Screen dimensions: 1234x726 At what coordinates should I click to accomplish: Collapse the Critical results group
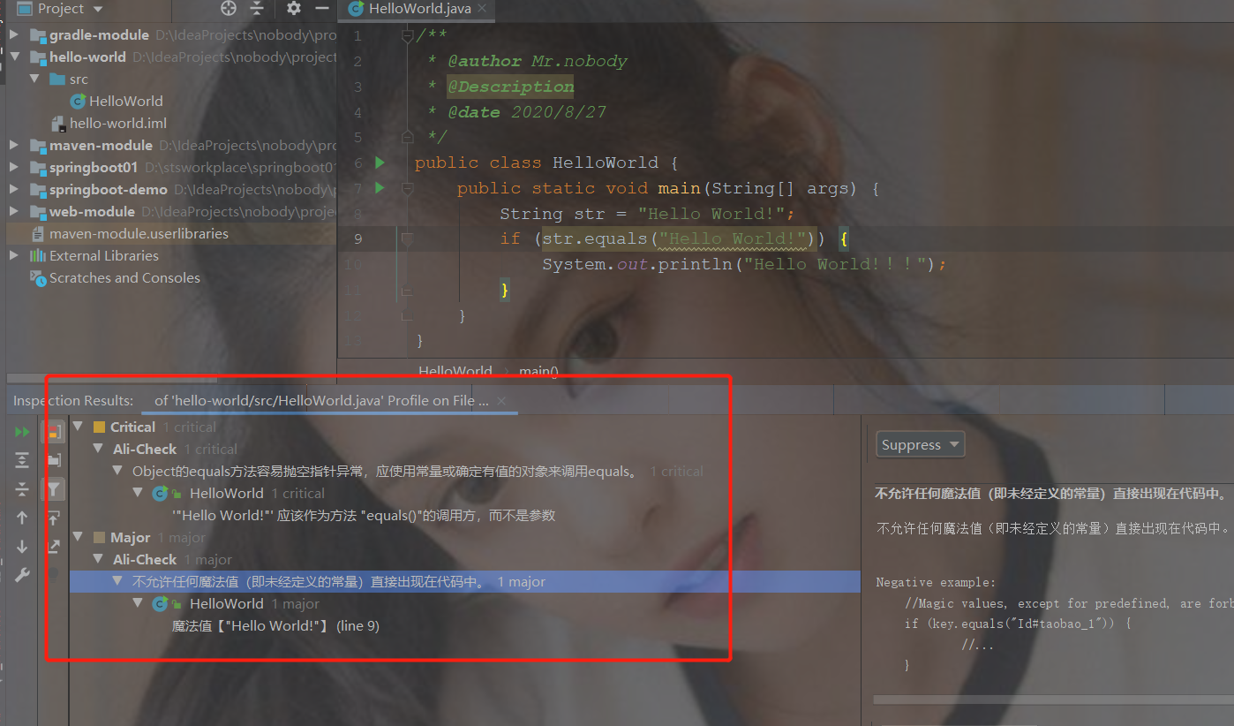(78, 427)
